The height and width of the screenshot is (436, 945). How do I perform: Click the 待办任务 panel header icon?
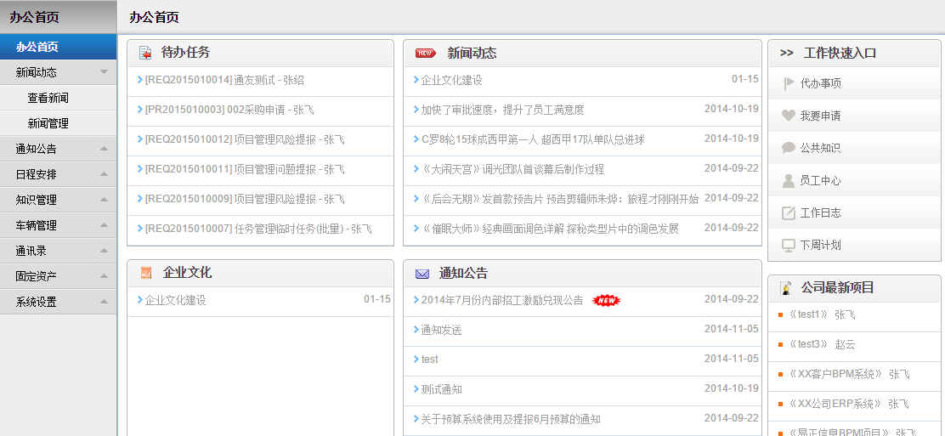pos(145,53)
